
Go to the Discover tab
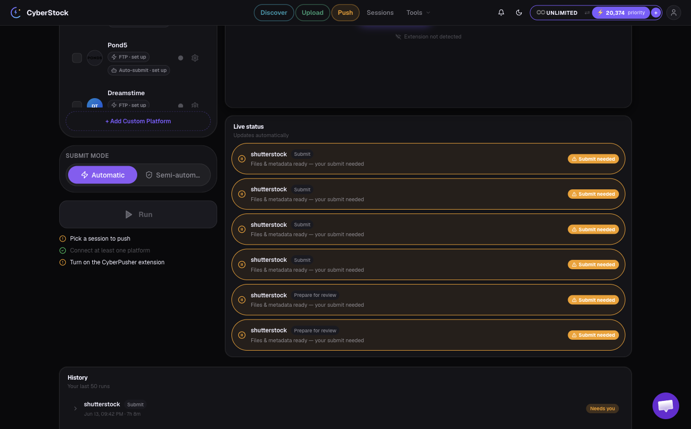pyautogui.click(x=274, y=13)
